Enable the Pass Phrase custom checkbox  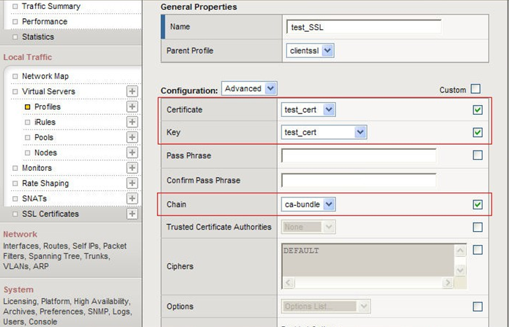click(x=477, y=155)
